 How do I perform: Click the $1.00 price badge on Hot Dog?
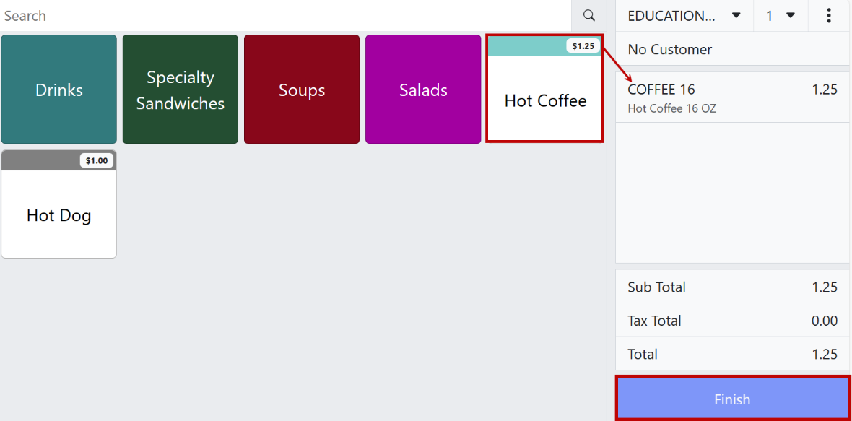97,161
